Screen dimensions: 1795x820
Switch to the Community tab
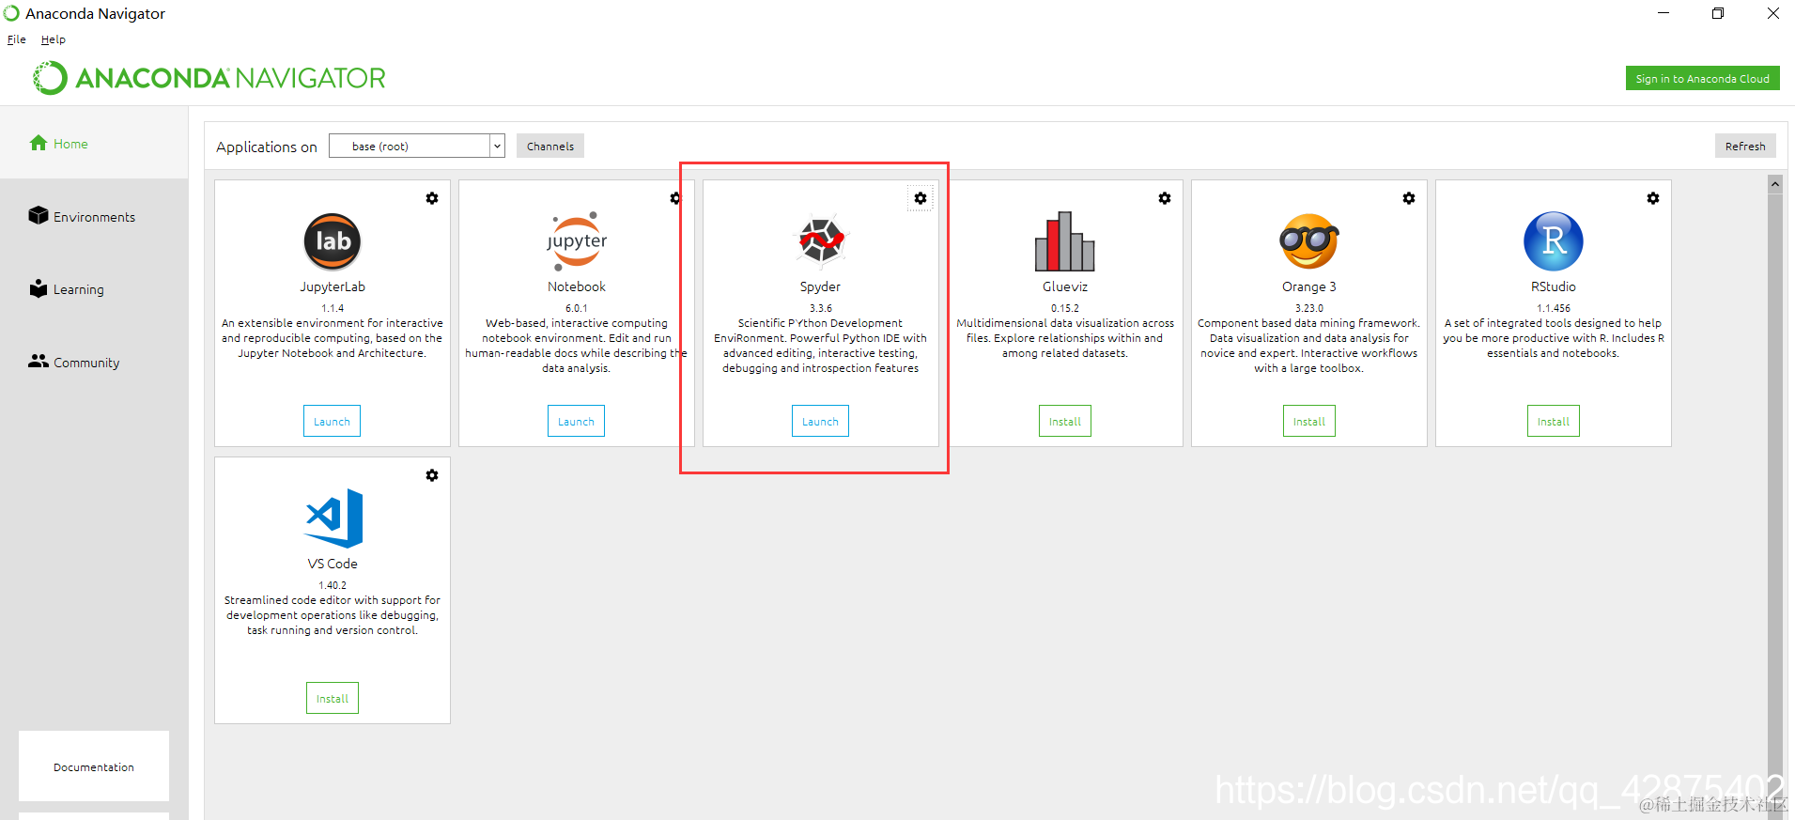click(94, 363)
